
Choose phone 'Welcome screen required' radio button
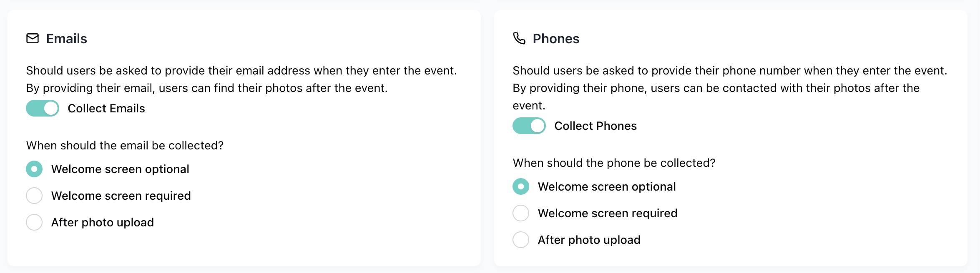click(x=521, y=213)
